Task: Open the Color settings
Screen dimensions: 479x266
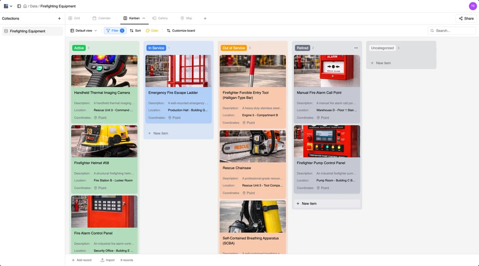Action: (152, 31)
